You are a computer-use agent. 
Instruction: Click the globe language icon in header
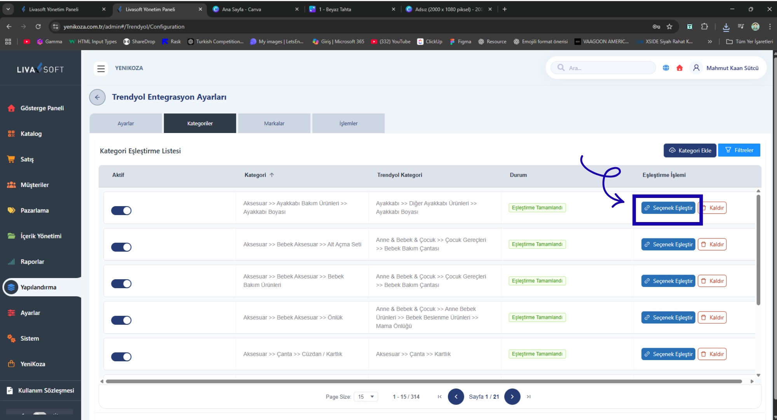pyautogui.click(x=666, y=68)
